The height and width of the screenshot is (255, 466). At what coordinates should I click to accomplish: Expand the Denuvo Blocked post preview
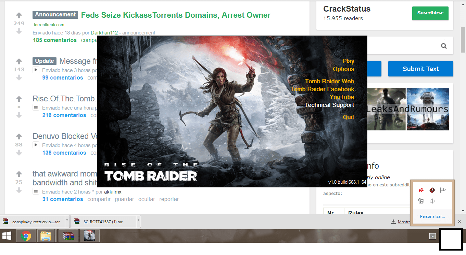click(x=36, y=145)
